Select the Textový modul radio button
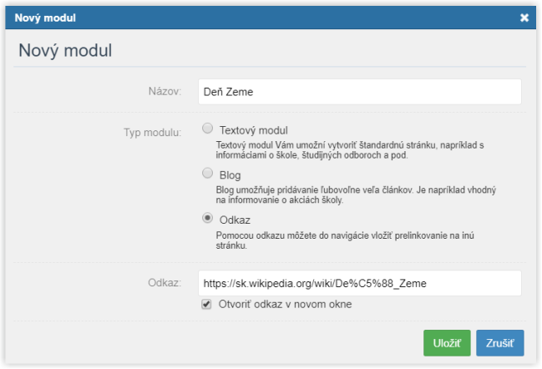Image resolution: width=542 pixels, height=369 pixels. [207, 129]
